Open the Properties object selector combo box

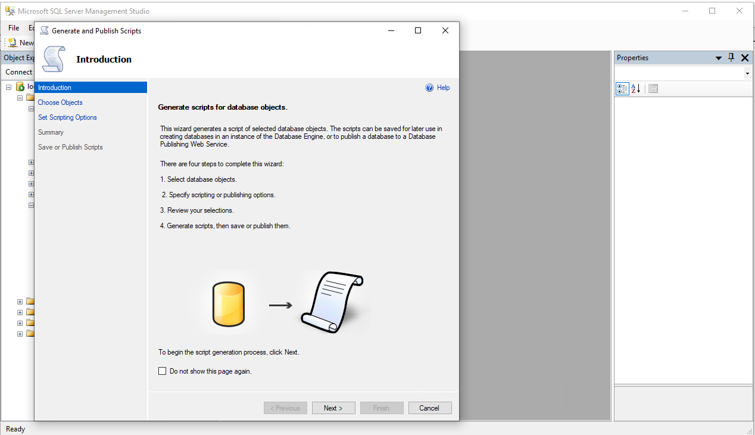coord(683,73)
